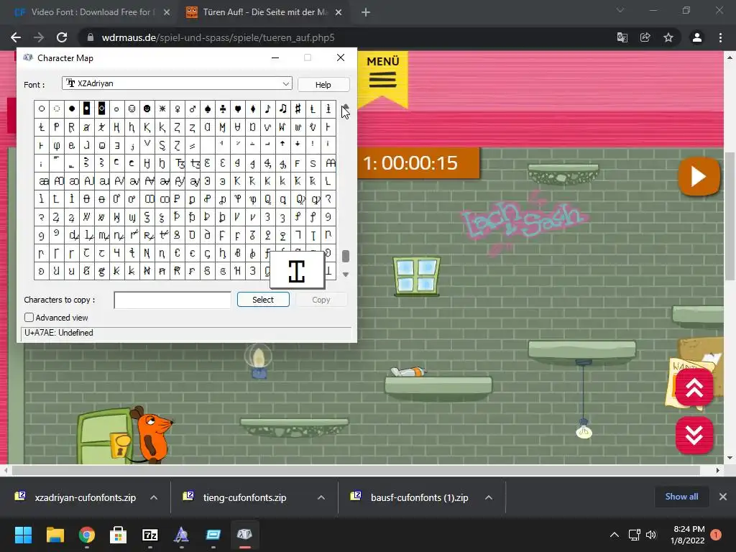The image size is (736, 552).
Task: Select the eighth note glyph
Action: point(267,109)
